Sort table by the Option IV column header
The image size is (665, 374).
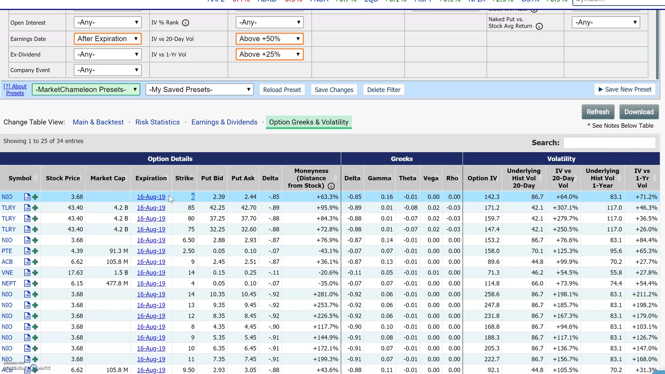pyautogui.click(x=482, y=178)
